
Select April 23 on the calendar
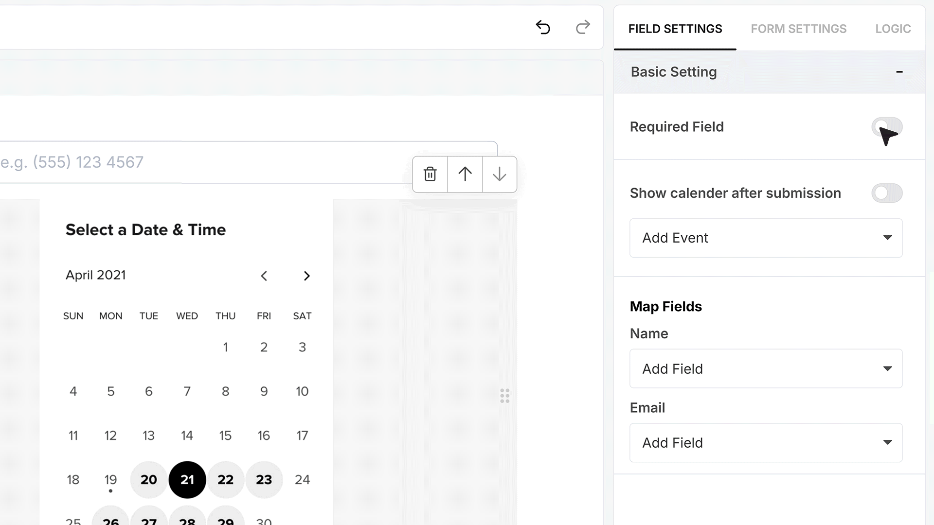point(264,480)
